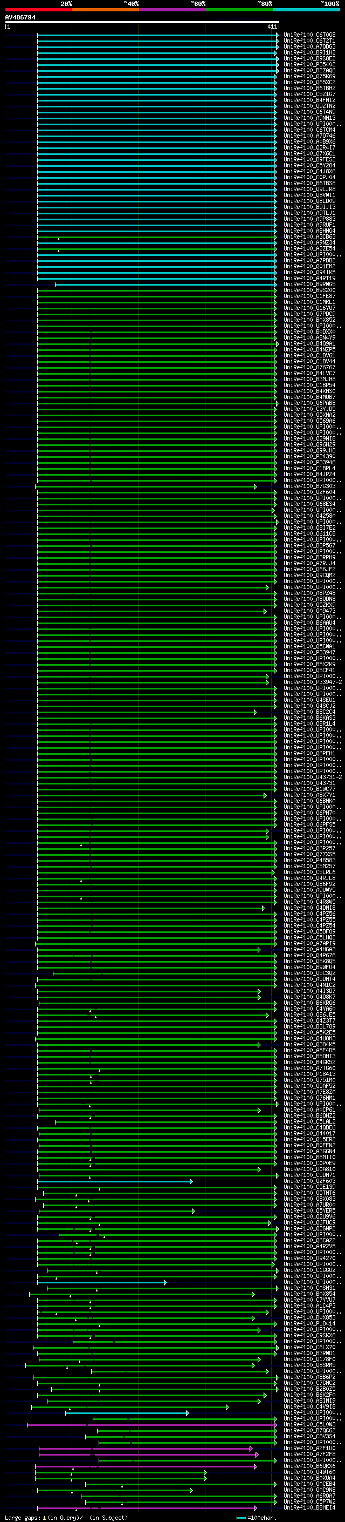Click the green ~80% identity legend bar
Viewport: 345px width, 1522px height.
(239, 10)
